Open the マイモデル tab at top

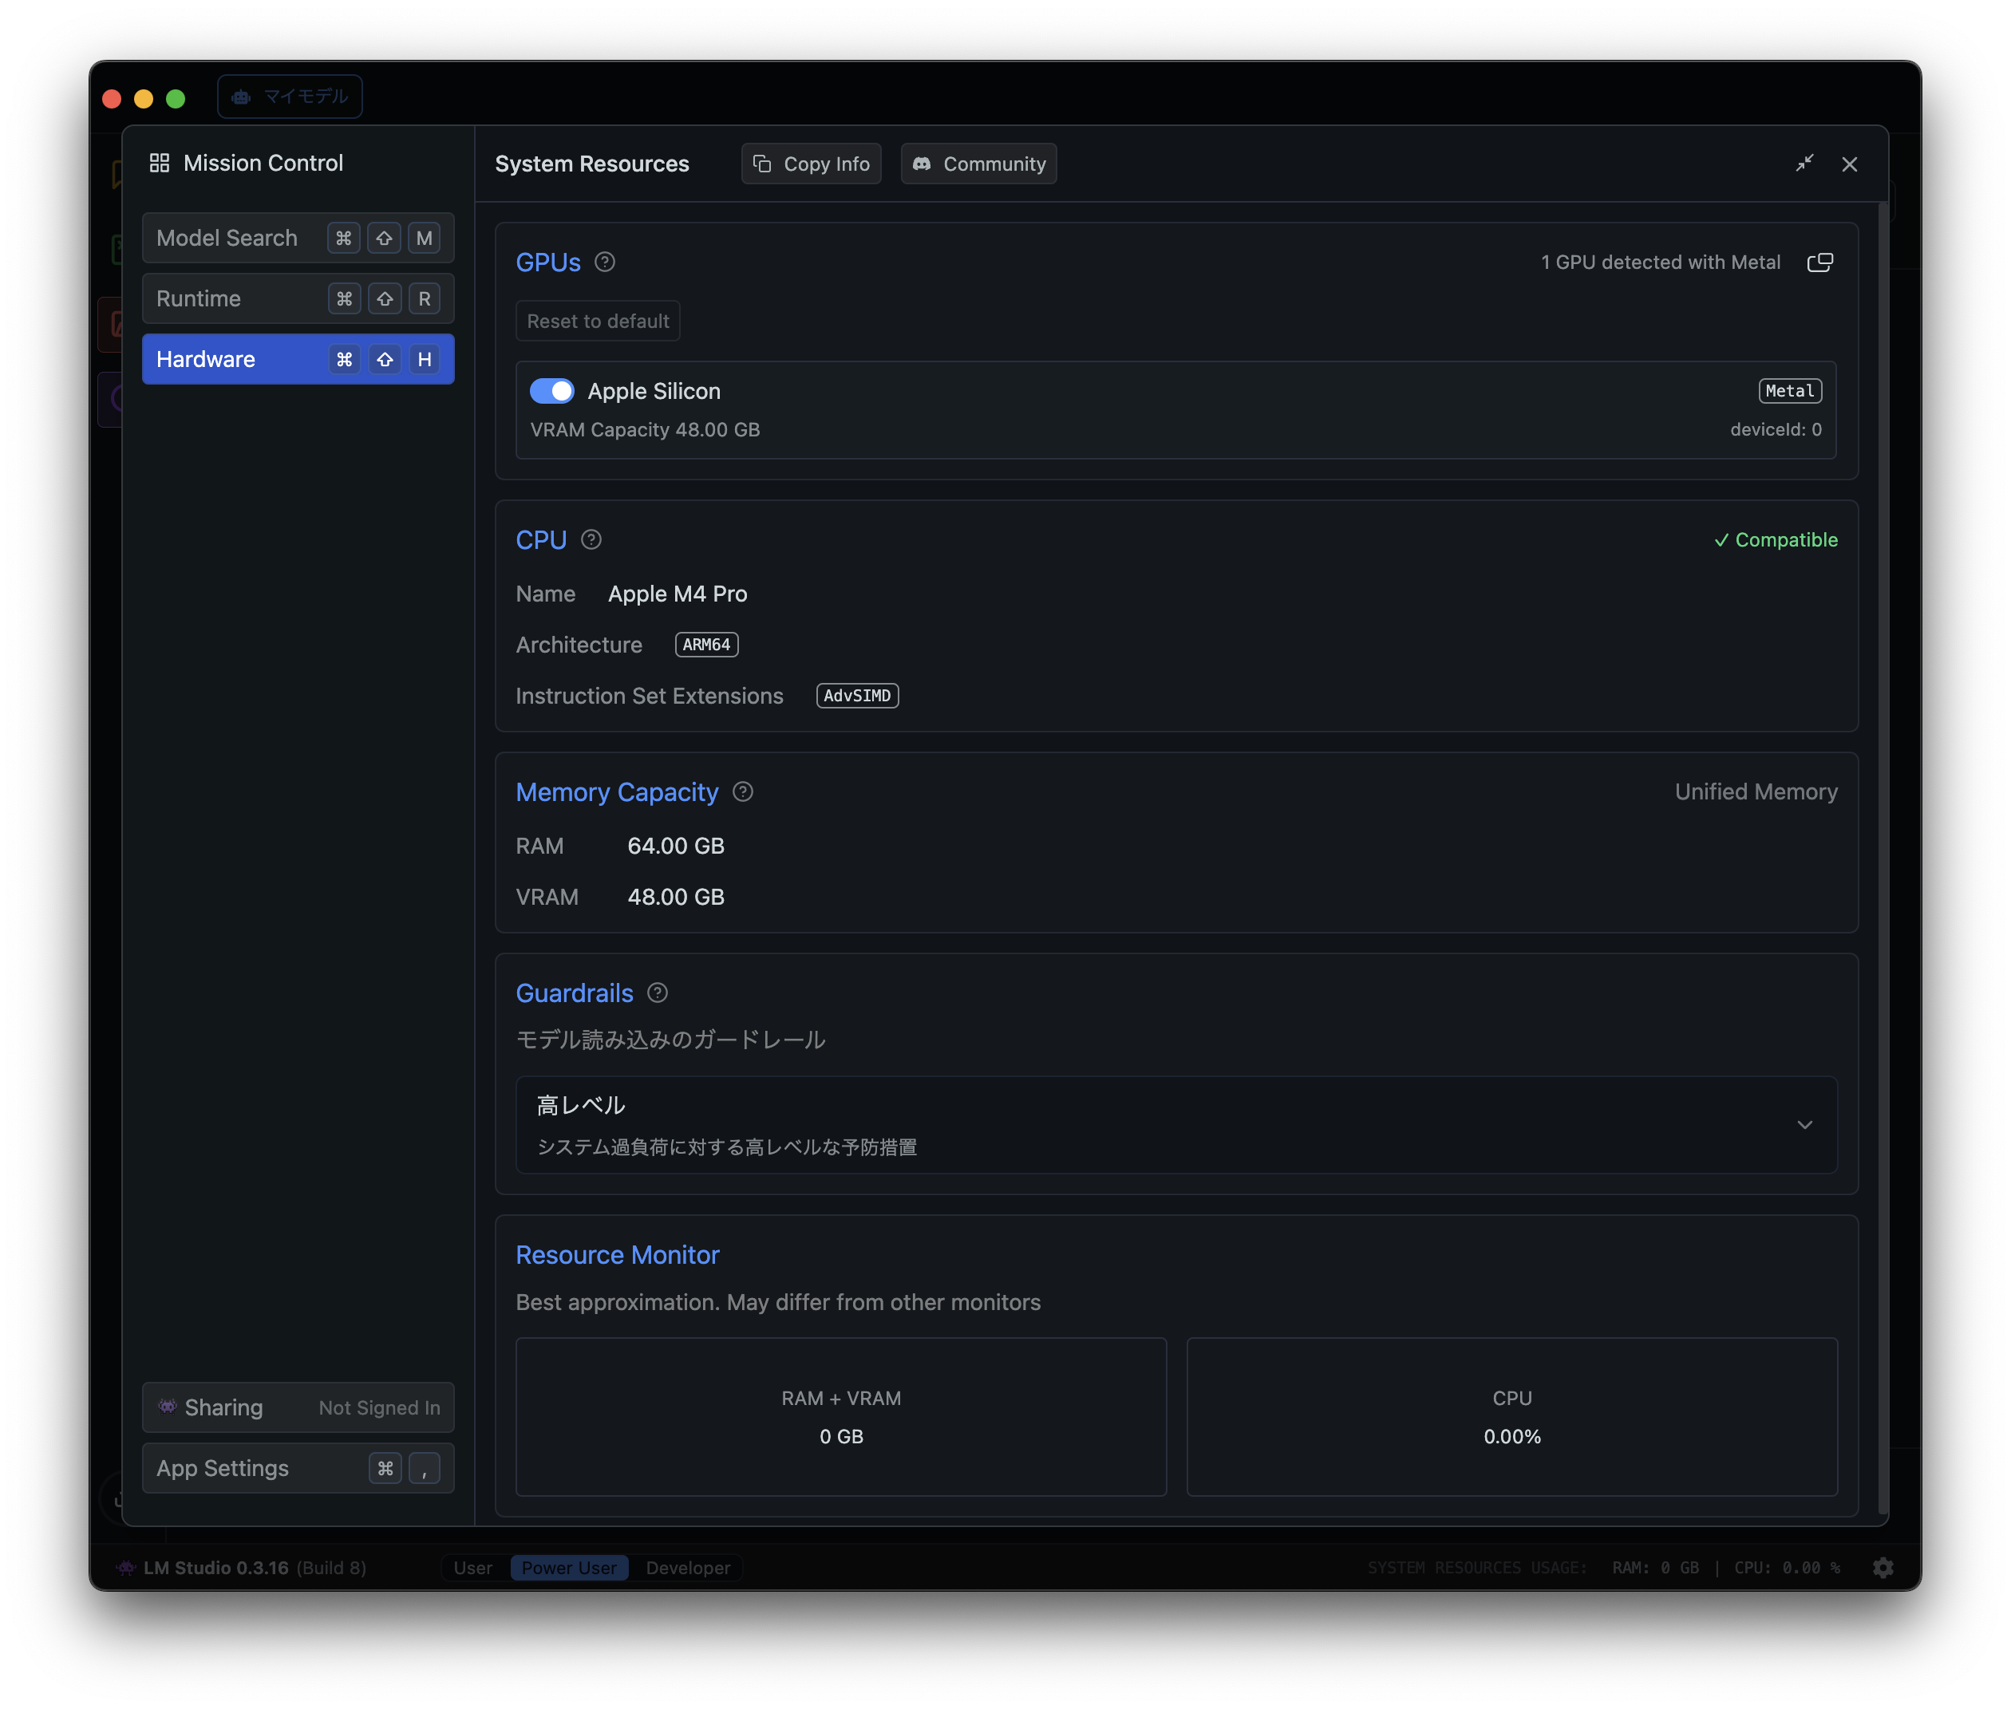(x=290, y=96)
